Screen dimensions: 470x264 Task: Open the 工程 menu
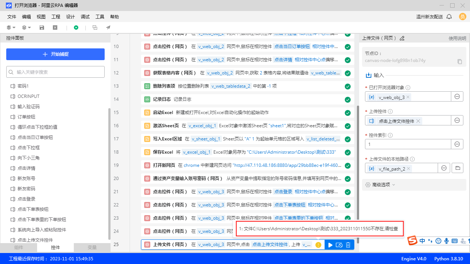pyautogui.click(x=56, y=17)
